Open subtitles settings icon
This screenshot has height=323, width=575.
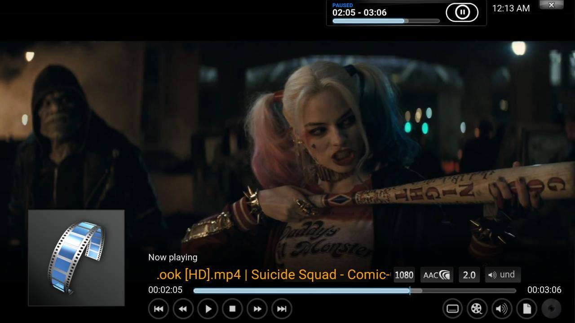click(453, 309)
